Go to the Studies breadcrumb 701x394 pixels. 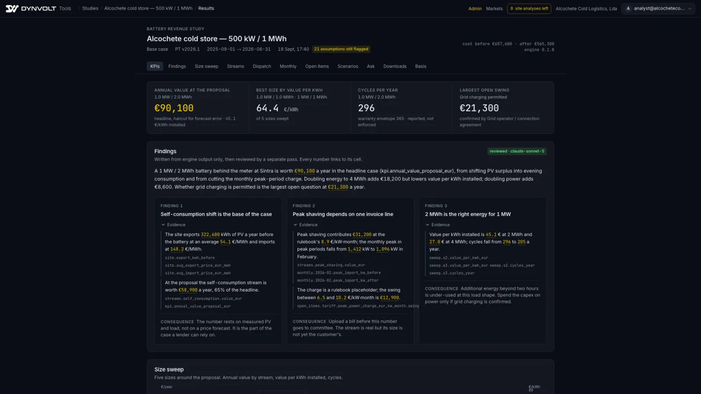click(x=90, y=8)
